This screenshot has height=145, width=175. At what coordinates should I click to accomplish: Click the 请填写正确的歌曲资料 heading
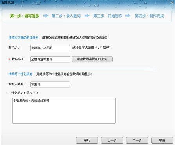(x=23, y=38)
